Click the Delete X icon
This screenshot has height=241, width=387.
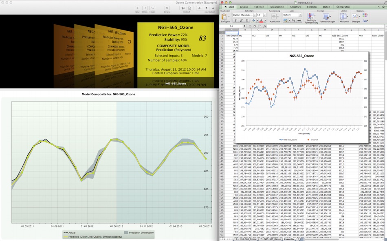tap(167, 8)
